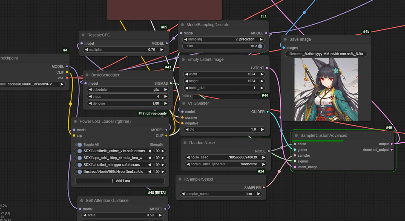The image size is (405, 221).
Task: Collapse the KSamplerSelect node via title dot
Action: point(180,179)
